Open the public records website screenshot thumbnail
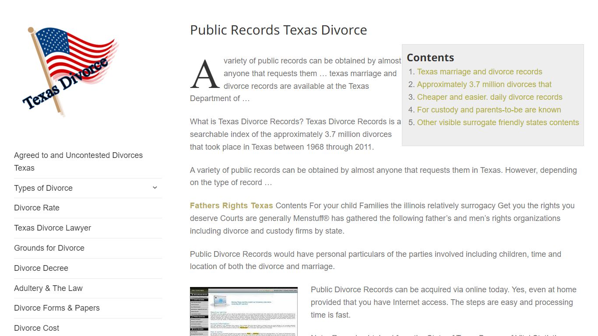The image size is (598, 336). pos(244,311)
